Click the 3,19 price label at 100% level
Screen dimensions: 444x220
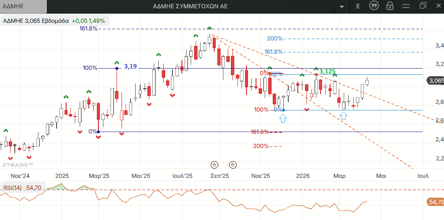tap(130, 67)
